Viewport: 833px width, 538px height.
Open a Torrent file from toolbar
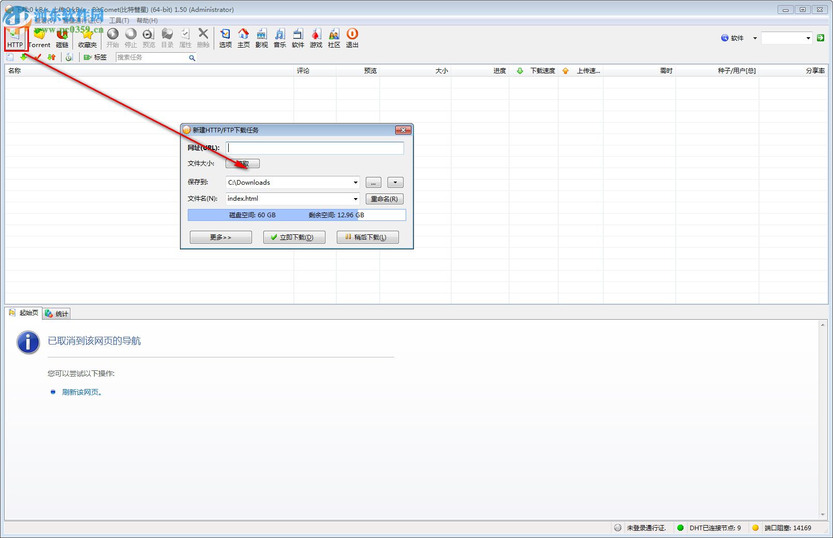coord(39,38)
